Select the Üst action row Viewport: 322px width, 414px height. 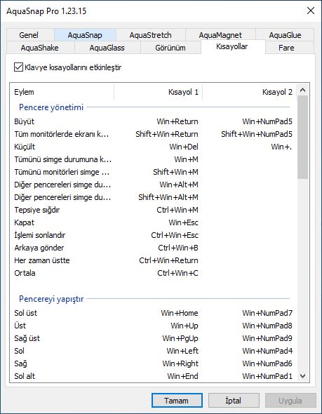coord(153,326)
